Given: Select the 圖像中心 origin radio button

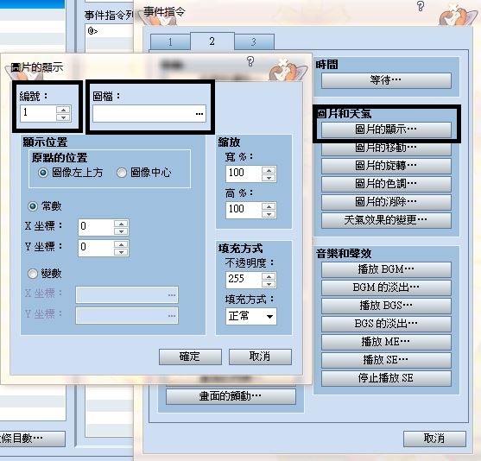Looking at the screenshot, I should tap(122, 173).
